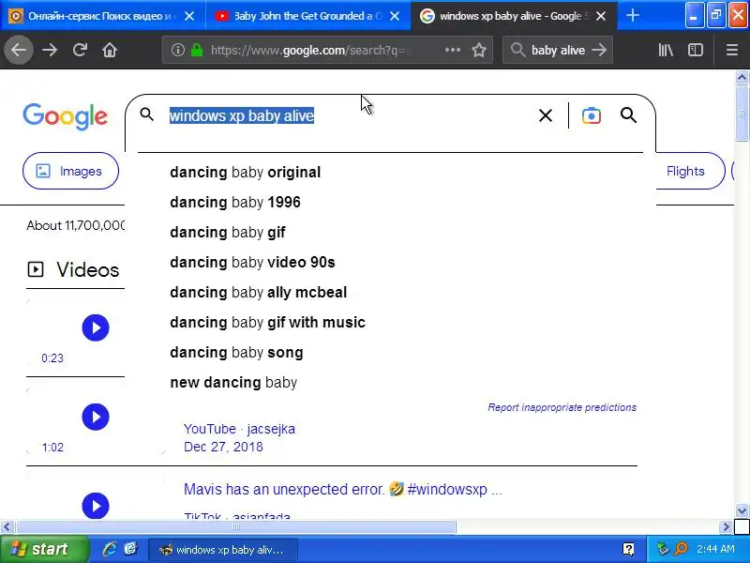Viewport: 750px width, 563px height.
Task: Open a new tab with plus button
Action: point(633,16)
